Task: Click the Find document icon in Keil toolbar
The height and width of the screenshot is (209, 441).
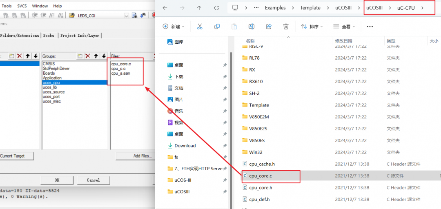Action: [134, 15]
